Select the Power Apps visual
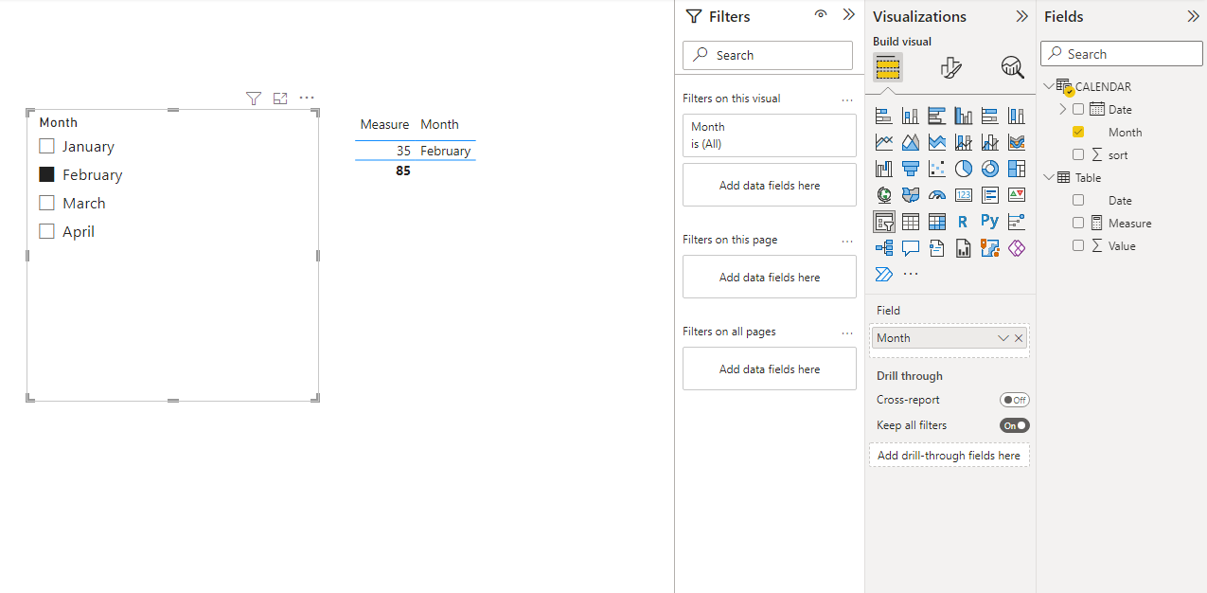The width and height of the screenshot is (1207, 593). click(1017, 248)
